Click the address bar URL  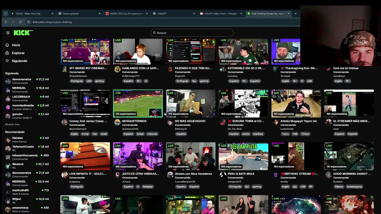coord(52,22)
